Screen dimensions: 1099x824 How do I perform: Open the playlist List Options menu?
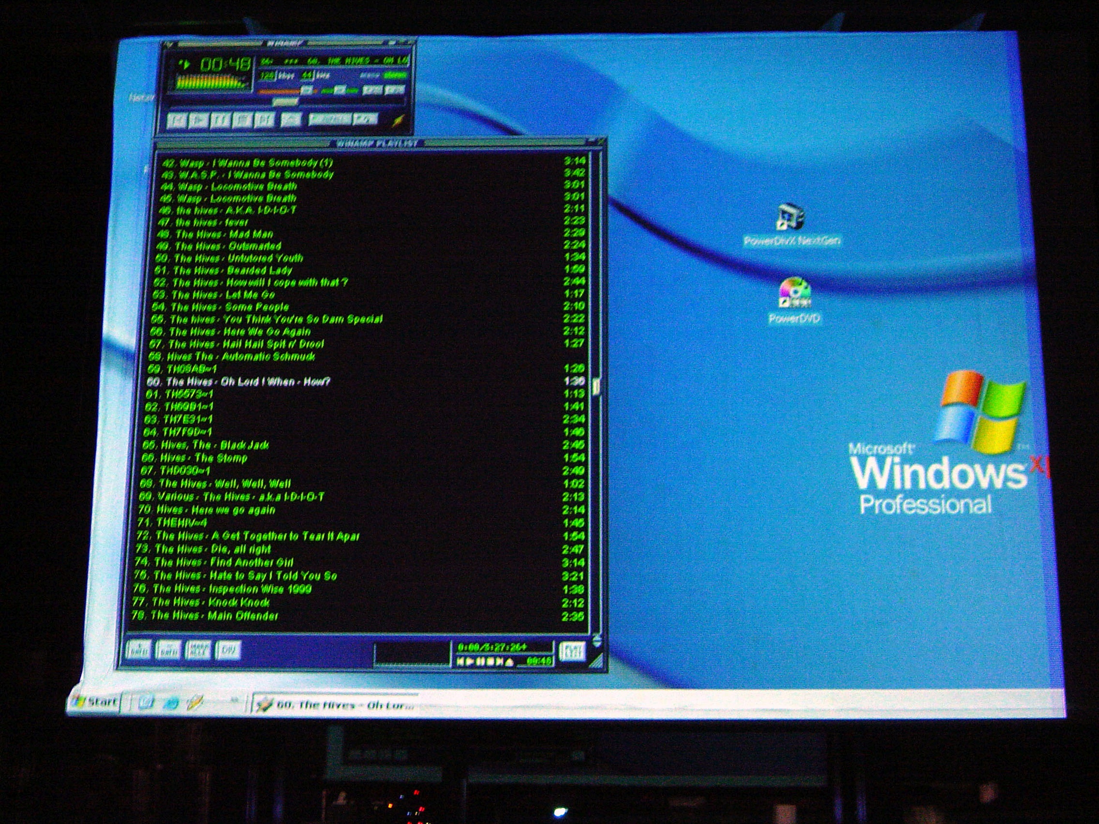(x=572, y=651)
